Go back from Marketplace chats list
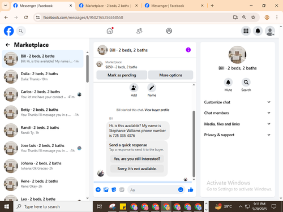Image resolution: width=283 pixels, height=212 pixels. (x=8, y=45)
